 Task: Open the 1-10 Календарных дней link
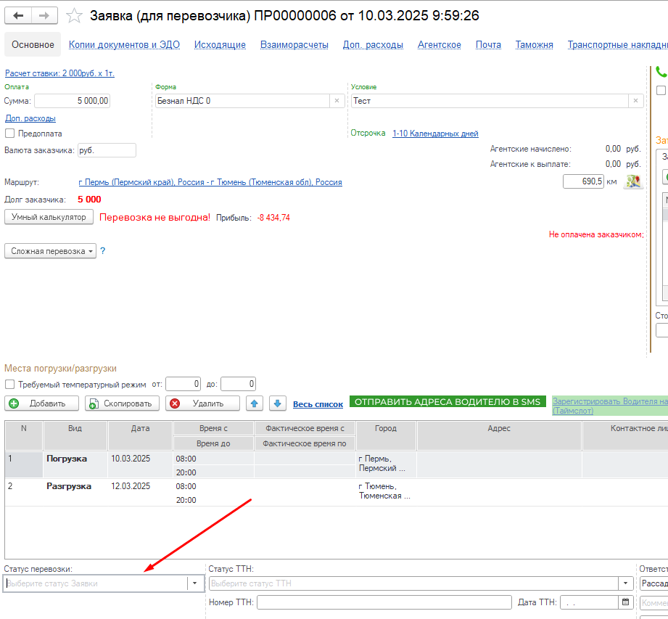coord(435,134)
